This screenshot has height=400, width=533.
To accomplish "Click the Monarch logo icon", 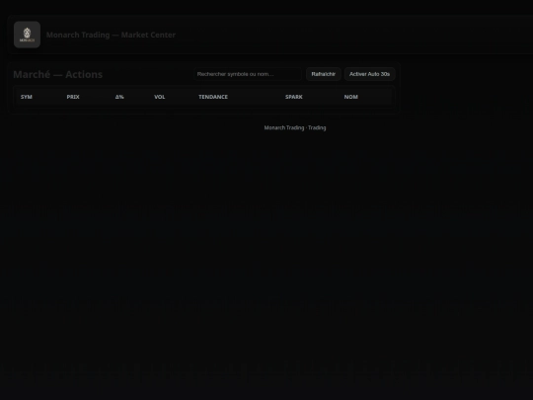I will tap(28, 35).
